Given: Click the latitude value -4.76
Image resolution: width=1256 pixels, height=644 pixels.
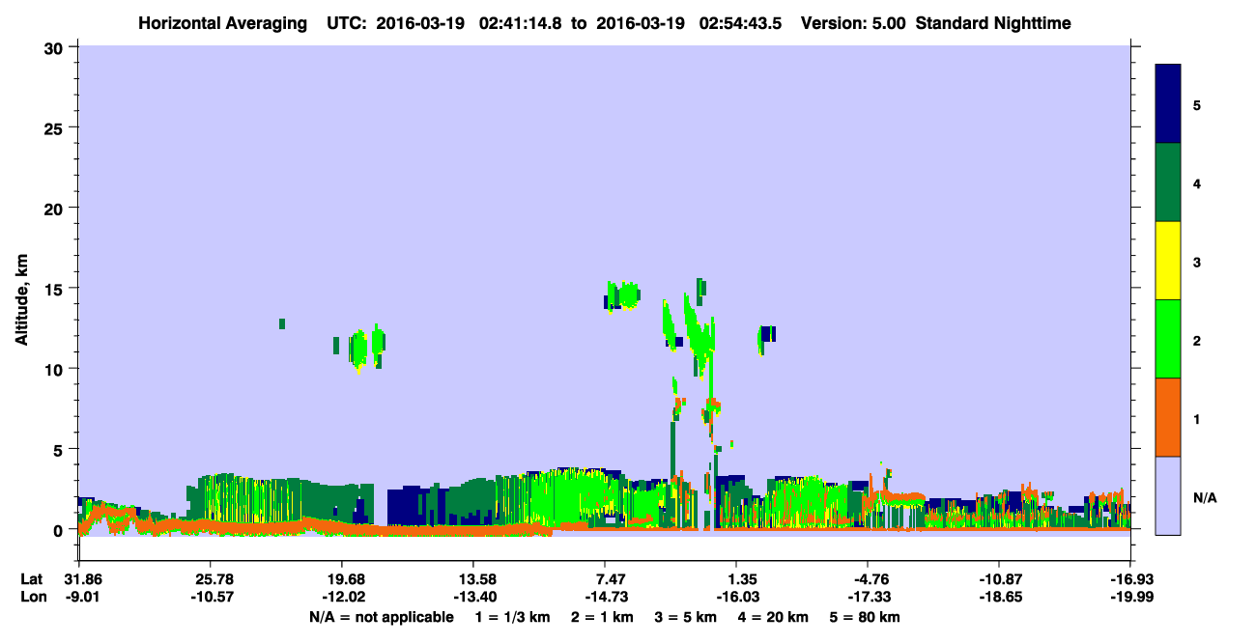Looking at the screenshot, I should click(868, 579).
